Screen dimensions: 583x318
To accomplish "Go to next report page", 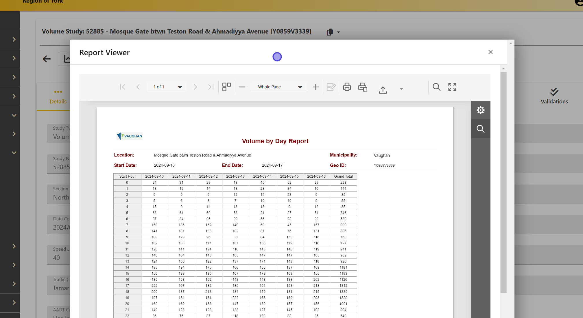I will 195,87.
